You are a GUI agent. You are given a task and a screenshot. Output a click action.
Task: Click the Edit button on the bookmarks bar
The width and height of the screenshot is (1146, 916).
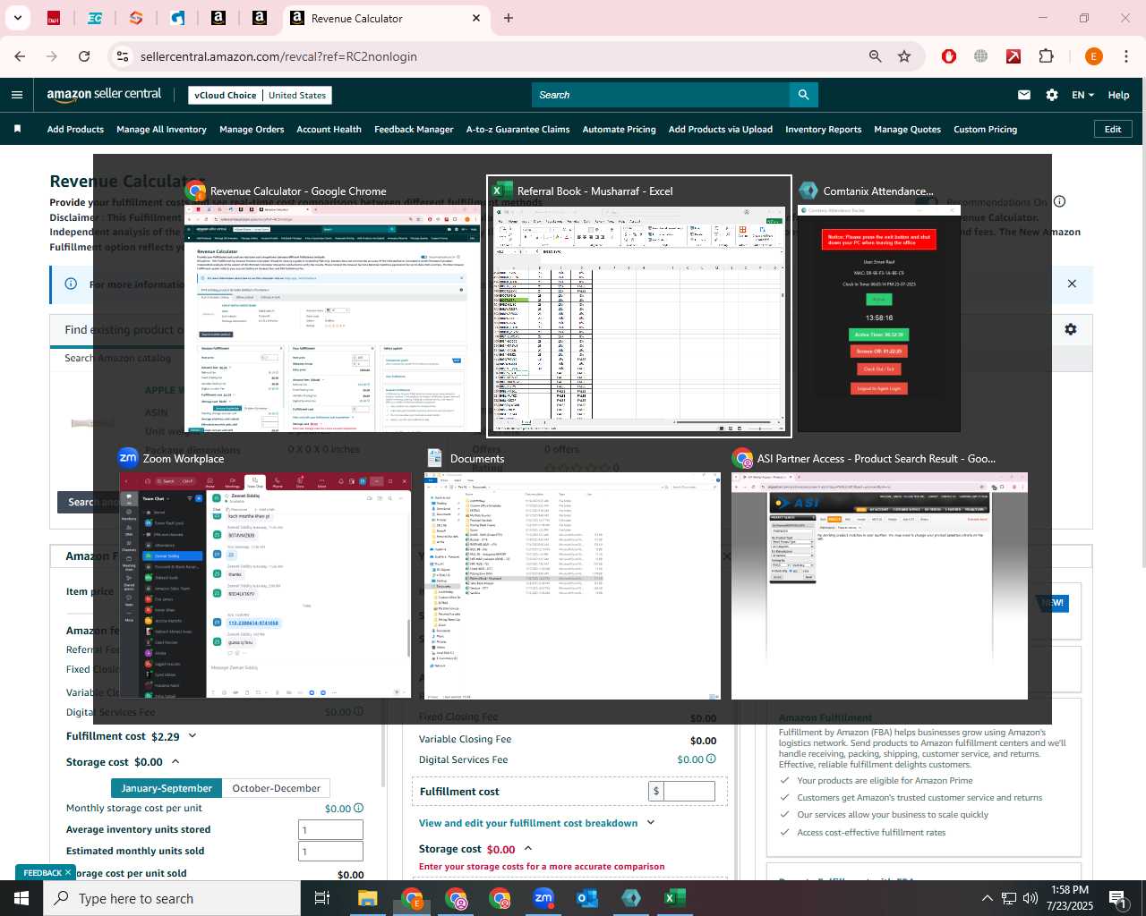(1113, 129)
